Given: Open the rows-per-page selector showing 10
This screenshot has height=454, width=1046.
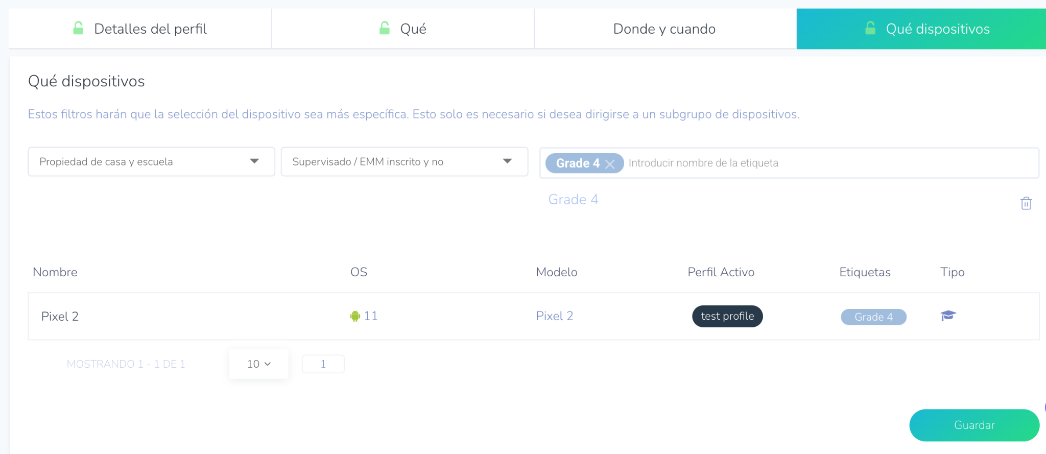Looking at the screenshot, I should [258, 364].
